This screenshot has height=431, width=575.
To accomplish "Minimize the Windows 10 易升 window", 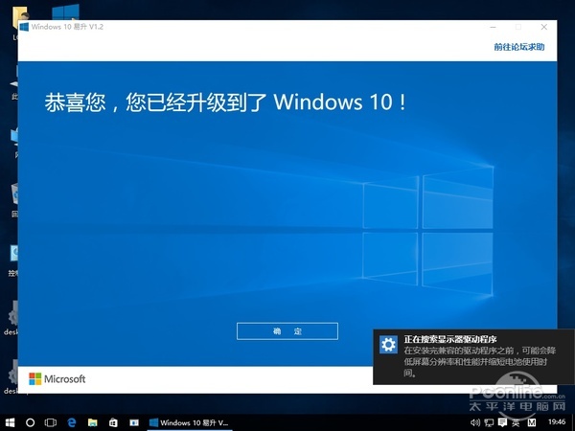I will pos(494,27).
